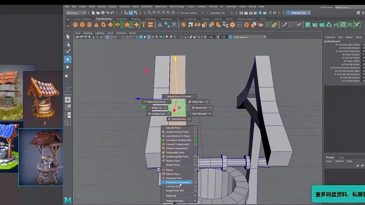The image size is (365, 205).
Task: Select the polygon cone shelf icon
Action: tap(96, 24)
